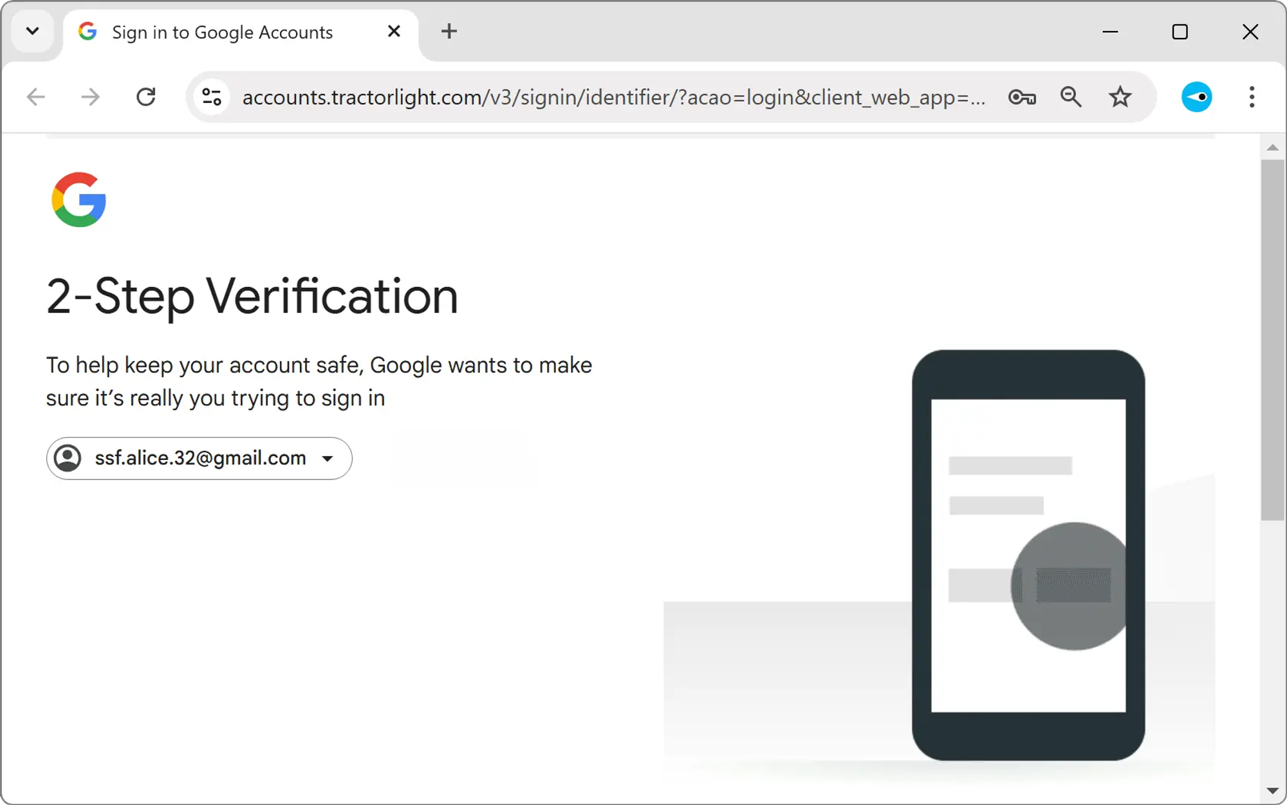The width and height of the screenshot is (1287, 805).
Task: Click the account avatar in email chip
Action: (x=68, y=458)
